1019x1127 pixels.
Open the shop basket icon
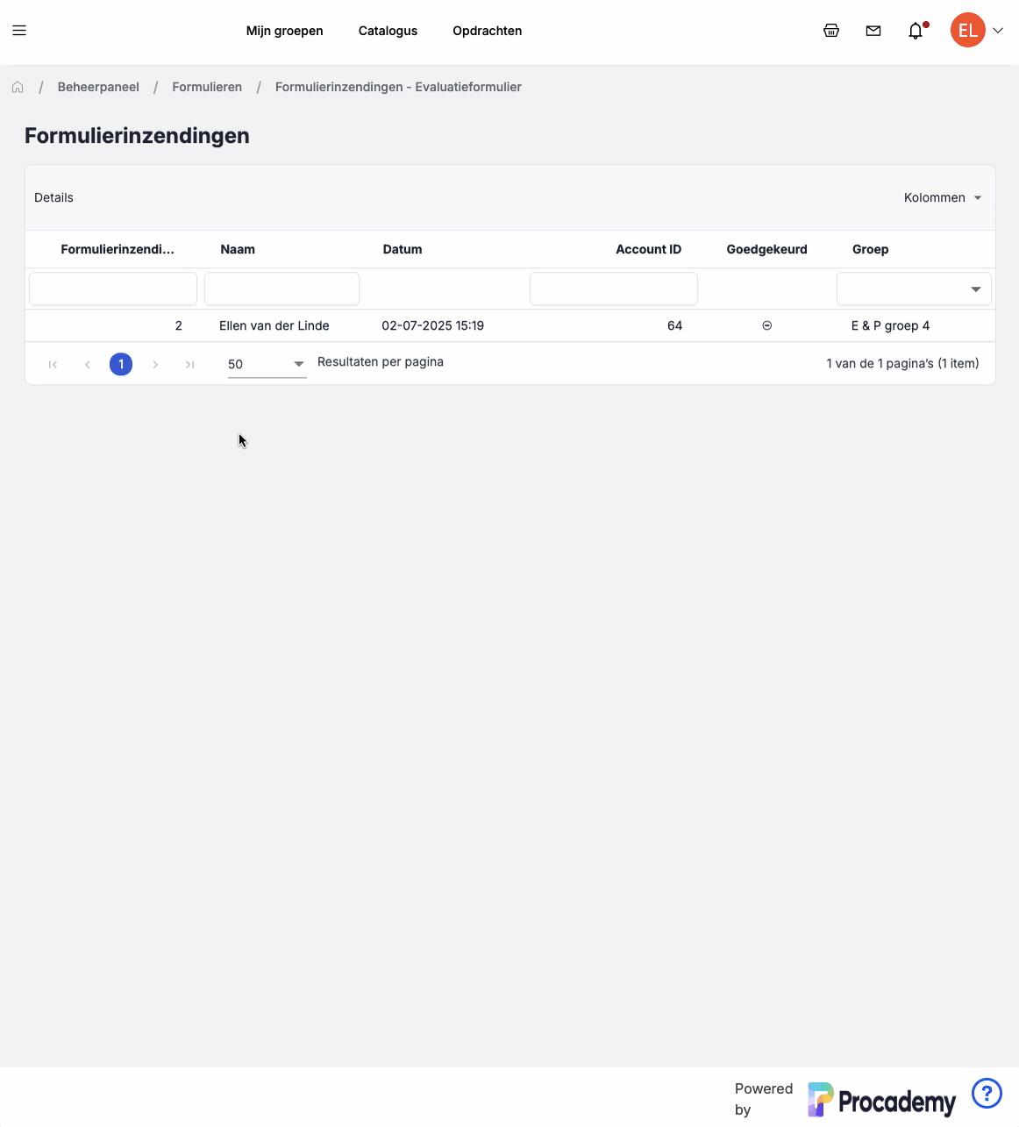tap(831, 31)
